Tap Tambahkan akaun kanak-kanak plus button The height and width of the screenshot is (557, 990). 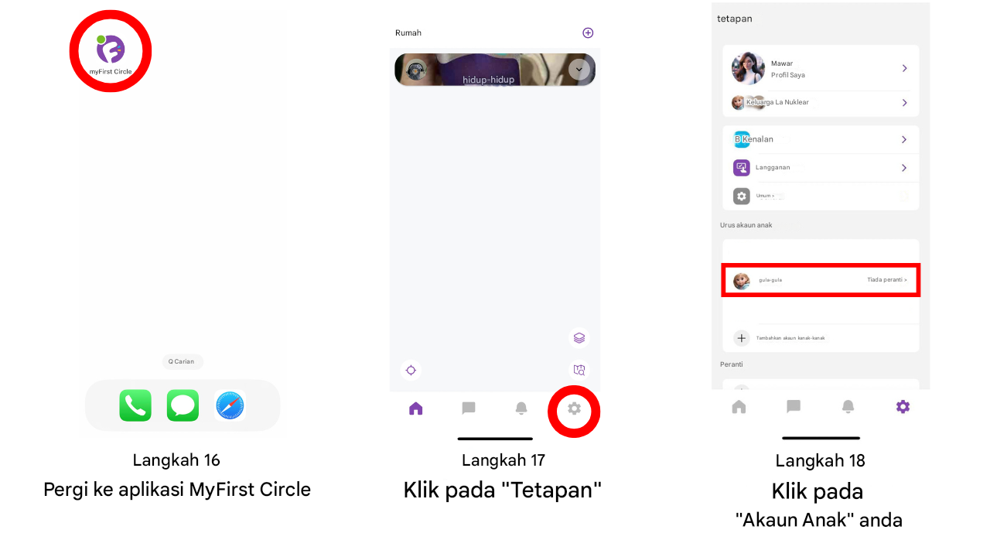click(742, 338)
